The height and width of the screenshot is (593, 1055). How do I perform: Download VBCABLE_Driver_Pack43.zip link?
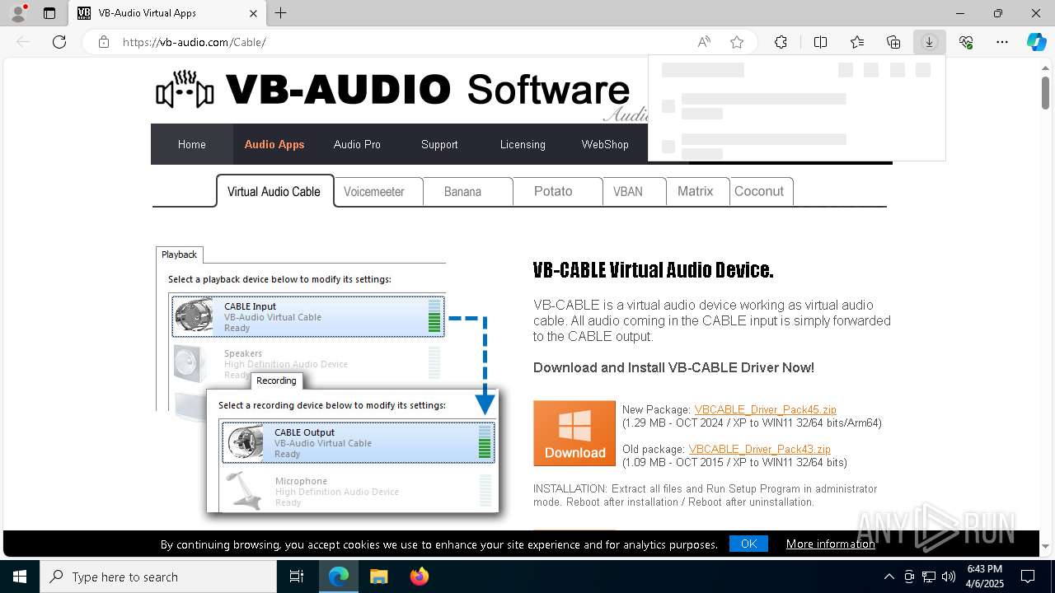point(759,449)
